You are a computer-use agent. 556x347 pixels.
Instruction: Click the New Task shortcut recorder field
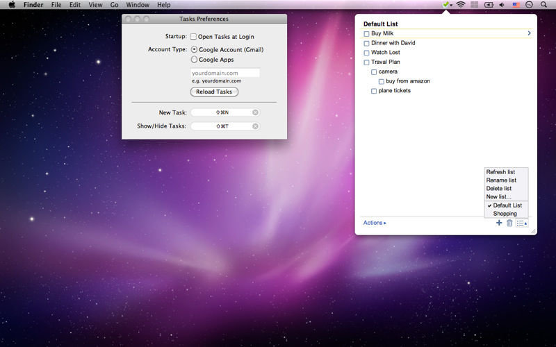tap(224, 112)
